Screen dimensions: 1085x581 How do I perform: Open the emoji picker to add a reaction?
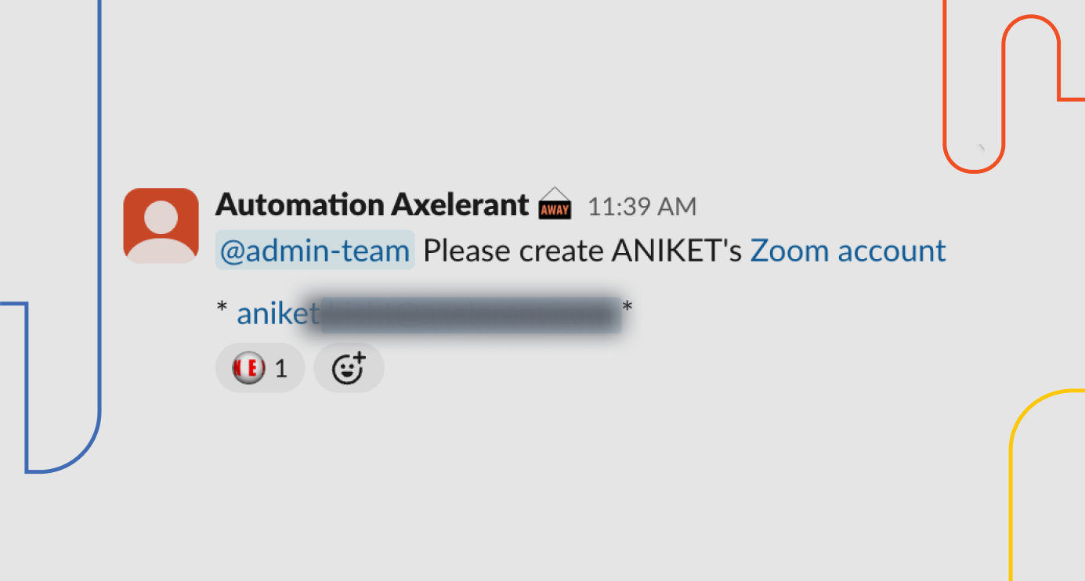point(348,367)
